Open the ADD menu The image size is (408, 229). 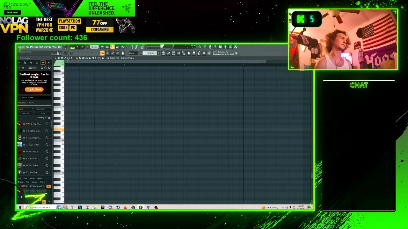coord(27,47)
